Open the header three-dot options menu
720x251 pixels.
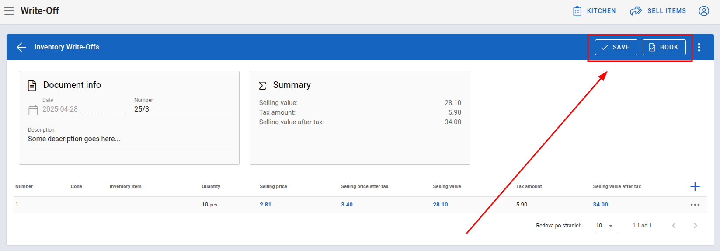click(699, 47)
